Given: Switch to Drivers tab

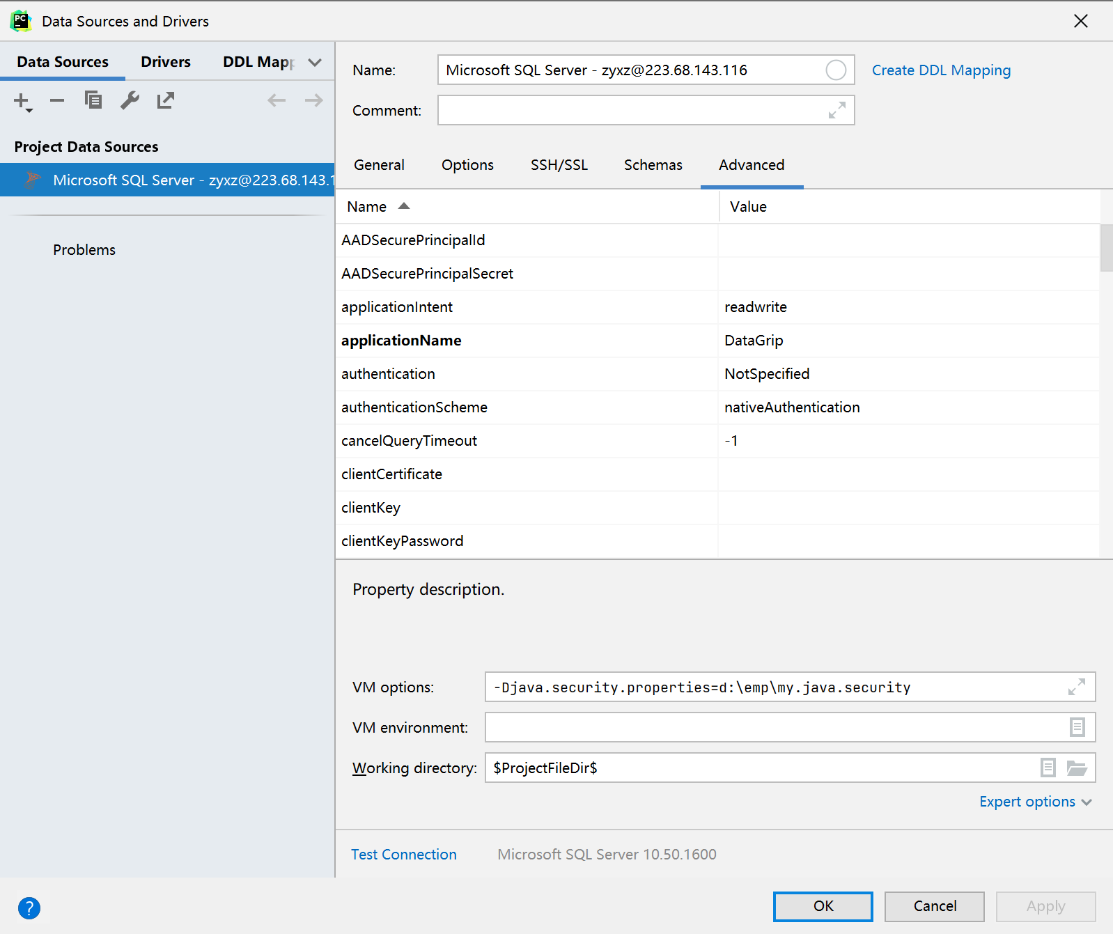Looking at the screenshot, I should [166, 62].
